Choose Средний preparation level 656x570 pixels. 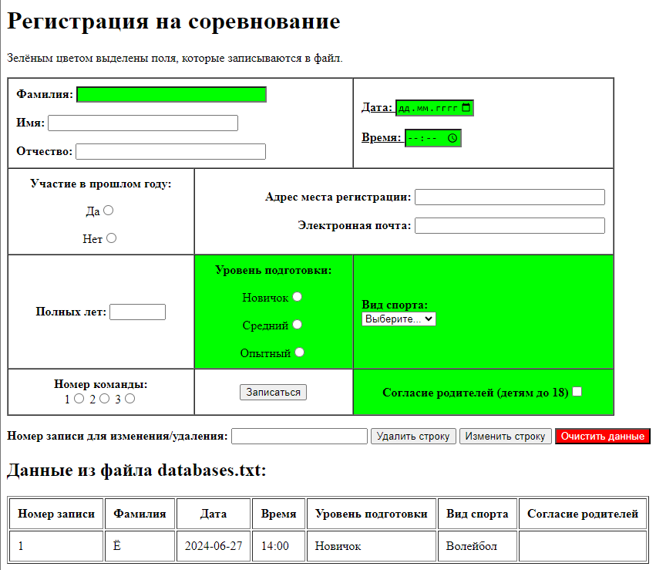(297, 325)
